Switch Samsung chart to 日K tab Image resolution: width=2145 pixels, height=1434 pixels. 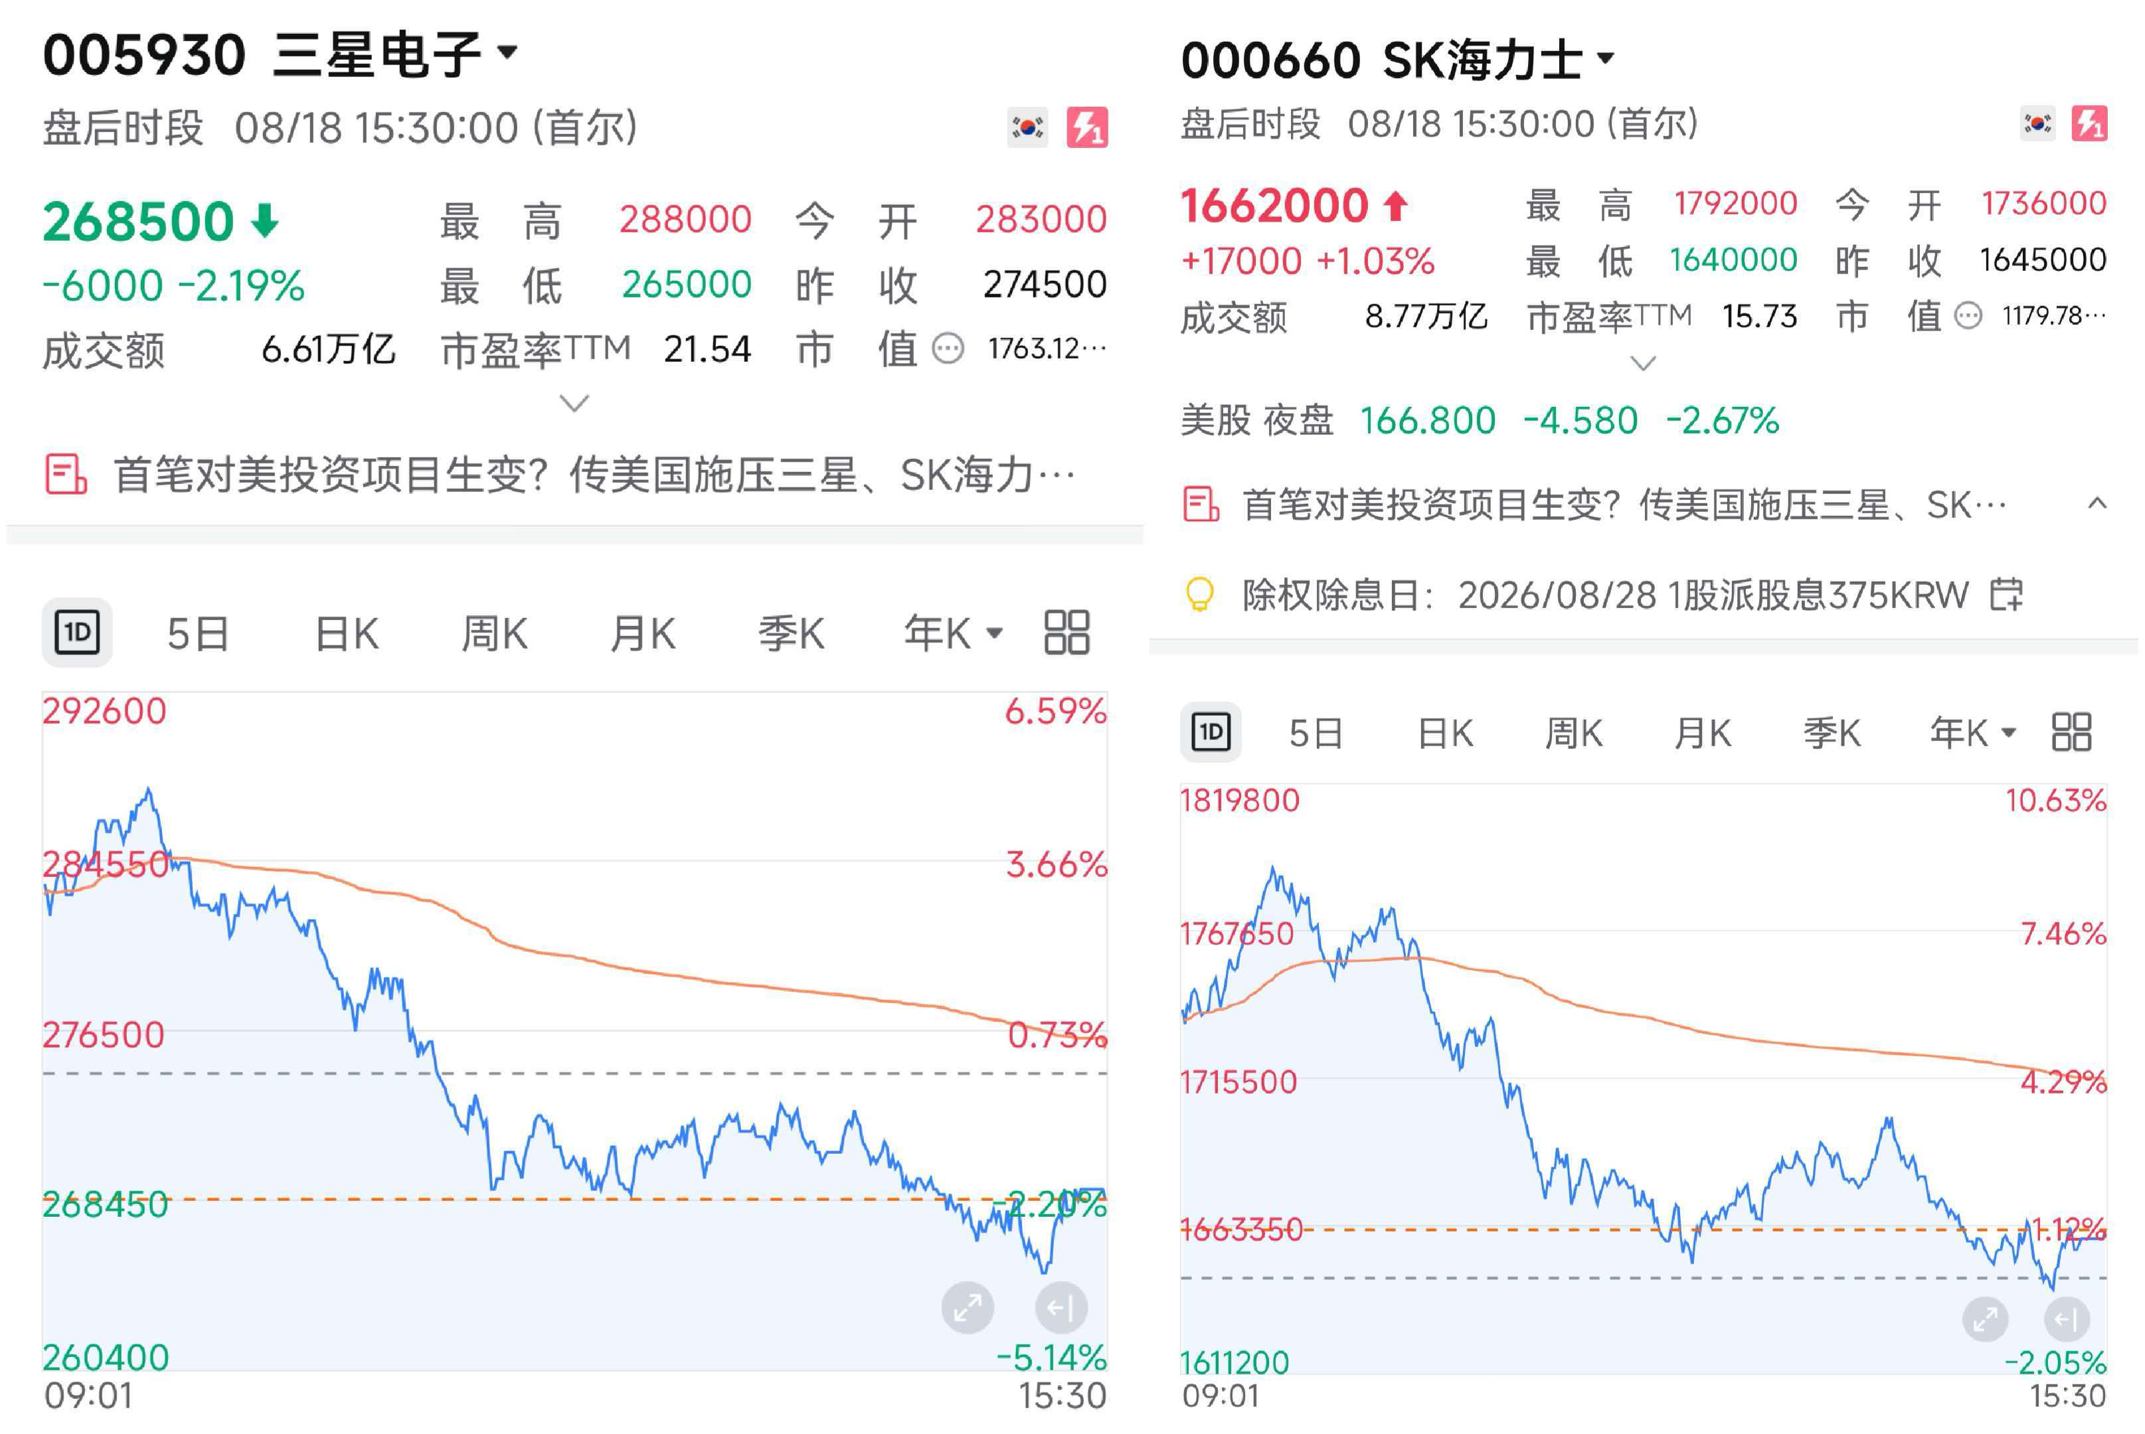click(346, 633)
